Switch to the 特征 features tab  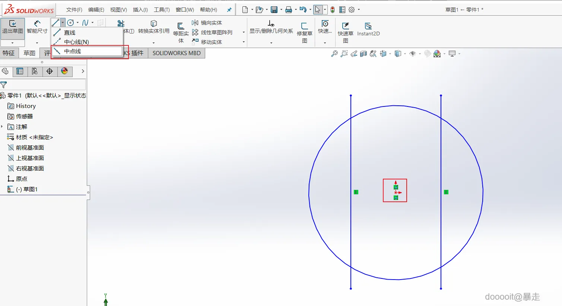9,53
